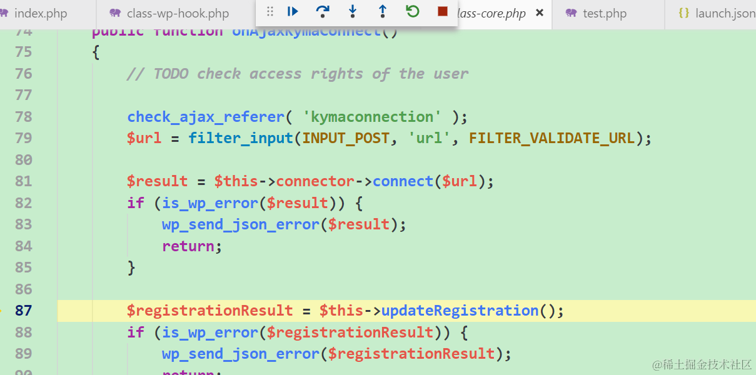The height and width of the screenshot is (375, 756).
Task: Click the debug Step Over icon
Action: coord(323,11)
